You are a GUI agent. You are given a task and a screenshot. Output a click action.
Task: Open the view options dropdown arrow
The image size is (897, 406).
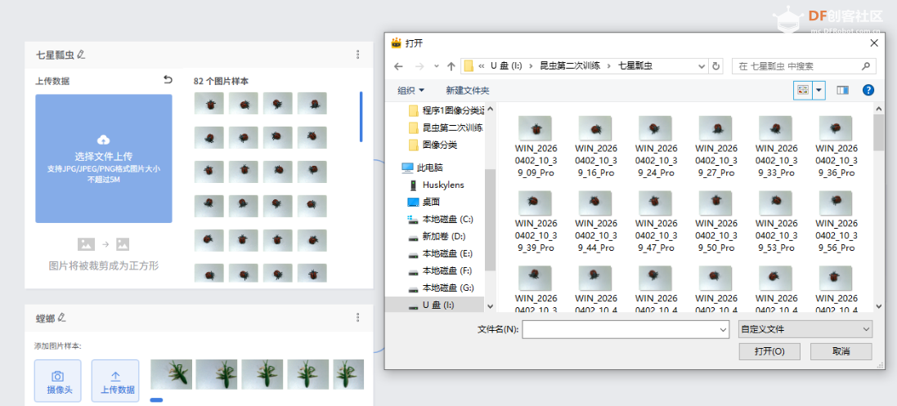819,91
